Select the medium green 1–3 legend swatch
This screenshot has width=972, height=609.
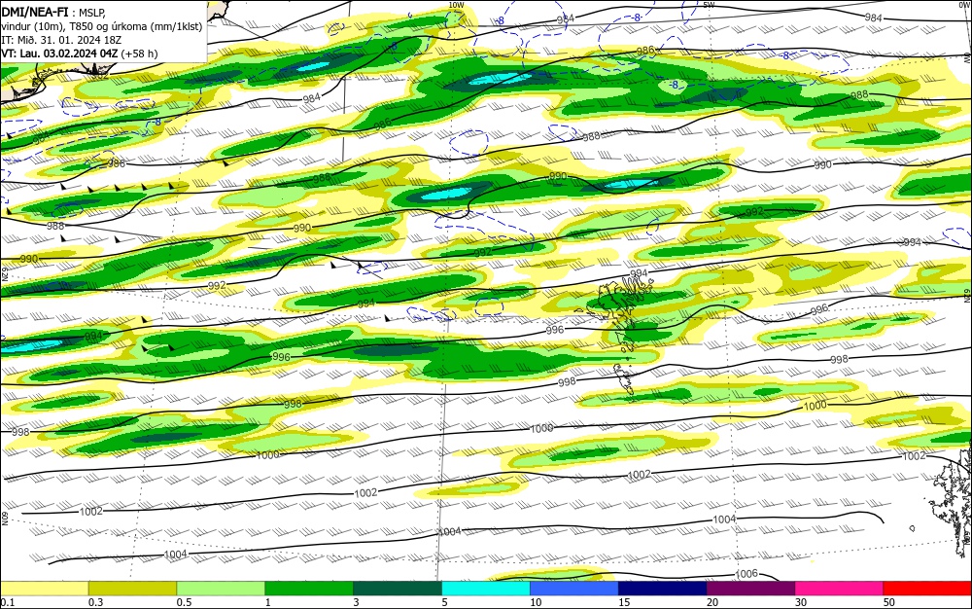pyautogui.click(x=309, y=589)
